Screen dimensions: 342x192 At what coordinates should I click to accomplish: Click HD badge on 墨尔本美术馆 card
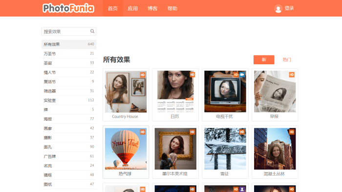click(192, 132)
